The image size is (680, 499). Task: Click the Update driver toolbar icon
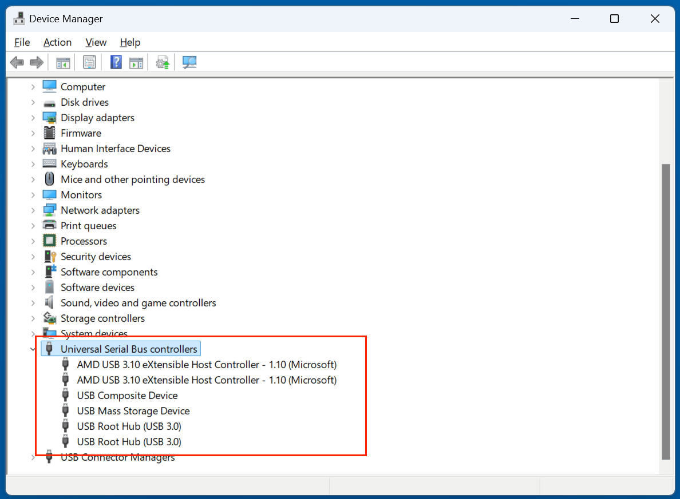(x=162, y=62)
